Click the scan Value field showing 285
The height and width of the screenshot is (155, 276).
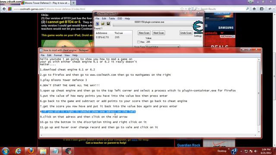tap(174, 42)
